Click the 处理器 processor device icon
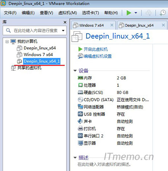 click(80, 85)
